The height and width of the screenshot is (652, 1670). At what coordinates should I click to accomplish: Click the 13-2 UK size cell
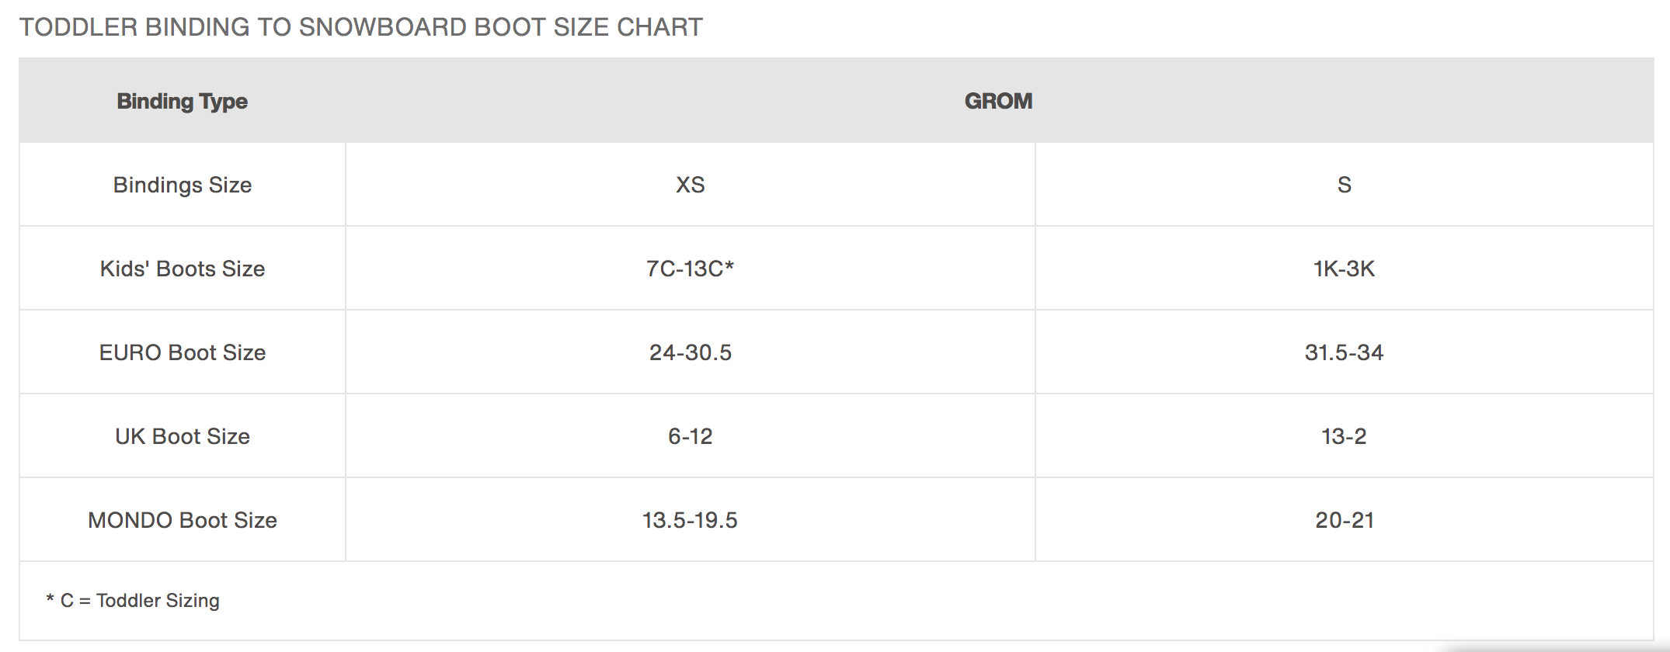click(1344, 436)
